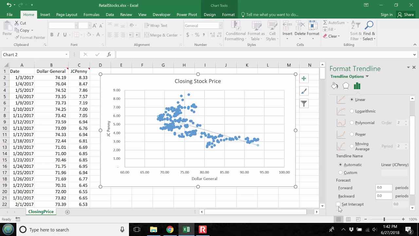Open the Number Format General dropdown

click(220, 26)
